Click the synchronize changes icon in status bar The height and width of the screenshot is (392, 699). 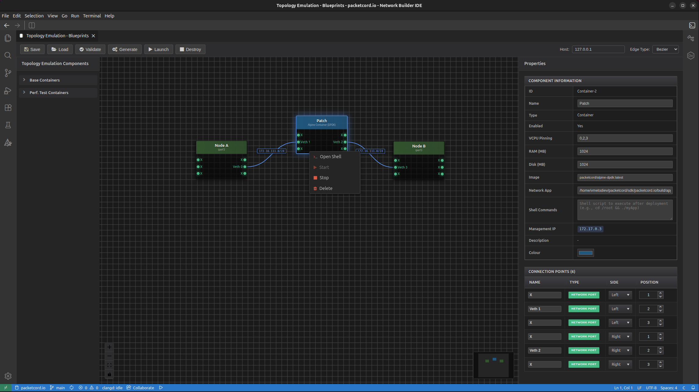pos(71,388)
